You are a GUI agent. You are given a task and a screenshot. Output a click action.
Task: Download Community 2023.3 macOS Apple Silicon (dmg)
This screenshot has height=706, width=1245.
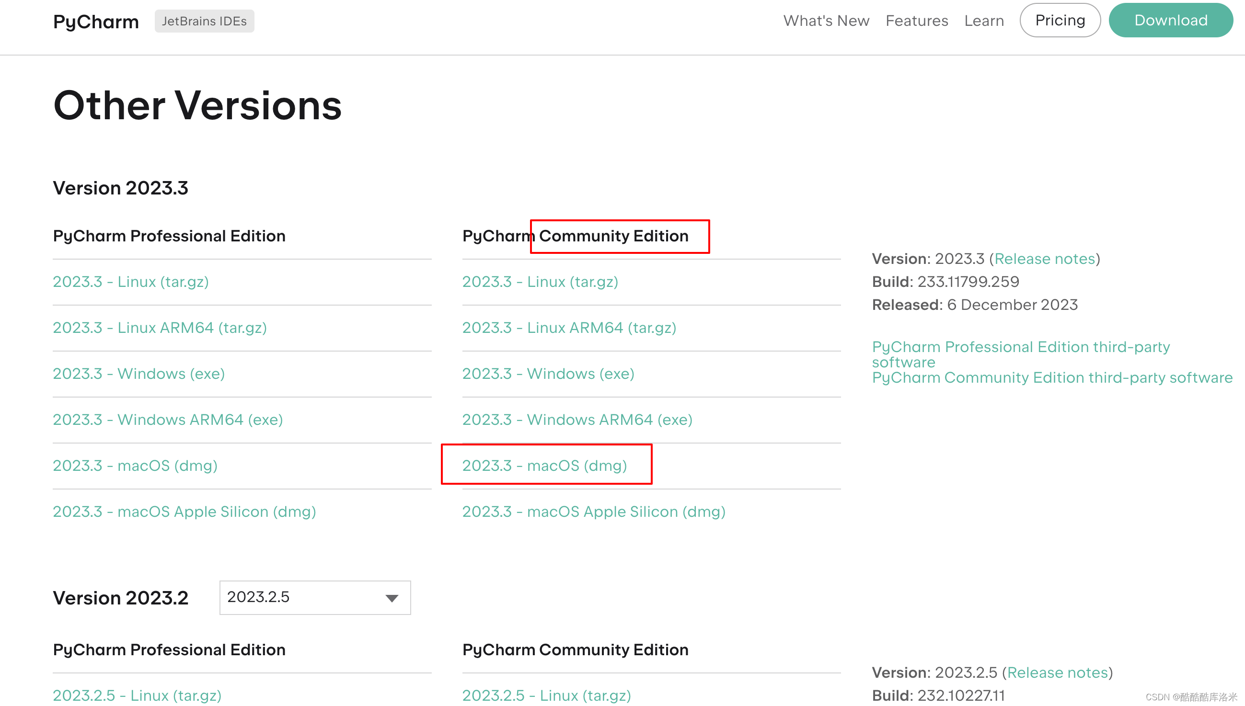click(594, 512)
